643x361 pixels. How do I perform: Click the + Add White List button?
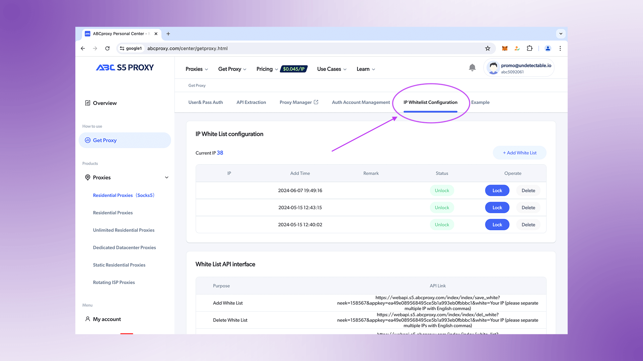(519, 153)
